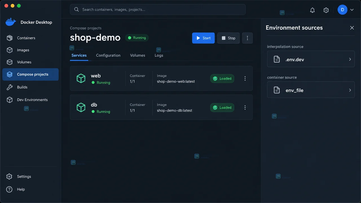Click the .env.dev file icon
Screen dimensions: 361x203
277,59
